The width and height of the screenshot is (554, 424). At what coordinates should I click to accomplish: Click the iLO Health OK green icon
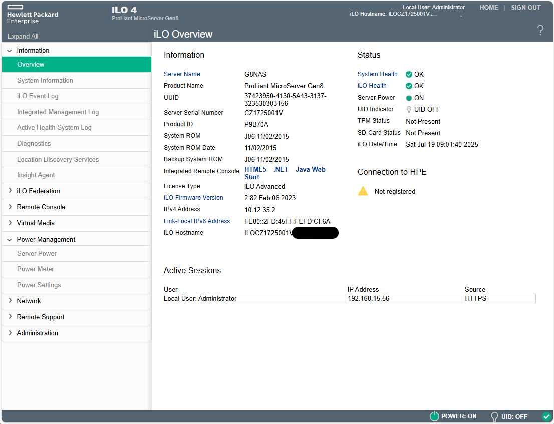coord(409,86)
